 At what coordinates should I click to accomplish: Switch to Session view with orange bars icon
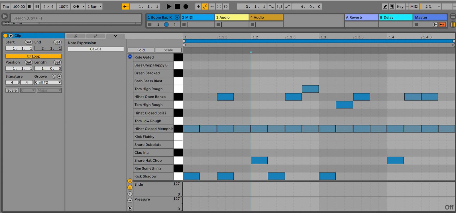click(453, 24)
